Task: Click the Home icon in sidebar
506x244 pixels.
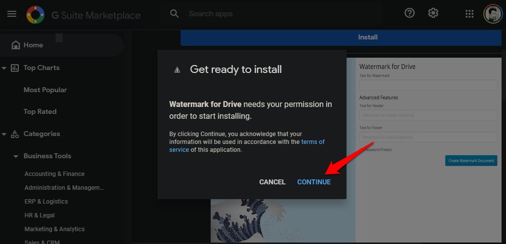Action: click(15, 45)
